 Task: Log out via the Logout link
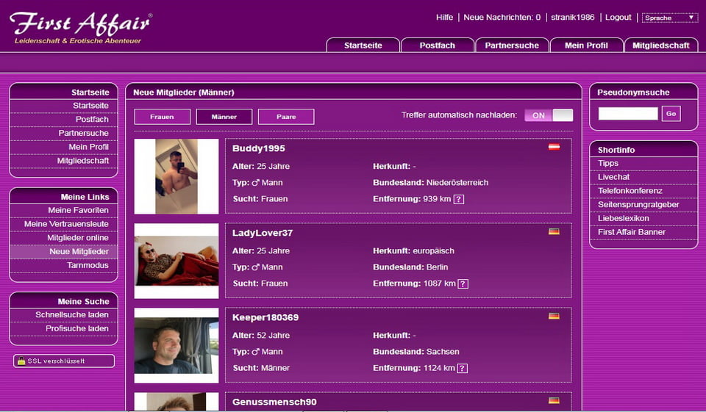(618, 18)
